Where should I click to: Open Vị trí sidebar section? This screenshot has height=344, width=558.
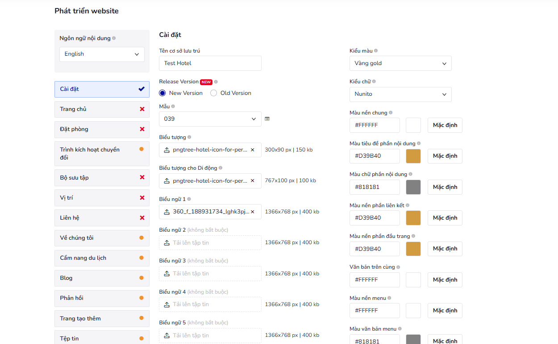[102, 198]
